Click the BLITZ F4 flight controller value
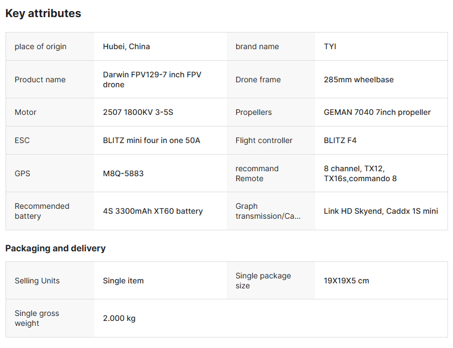This screenshot has width=453, height=348. tap(340, 140)
